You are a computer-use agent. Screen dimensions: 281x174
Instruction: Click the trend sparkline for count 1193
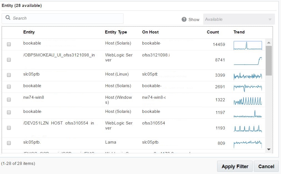(248, 129)
